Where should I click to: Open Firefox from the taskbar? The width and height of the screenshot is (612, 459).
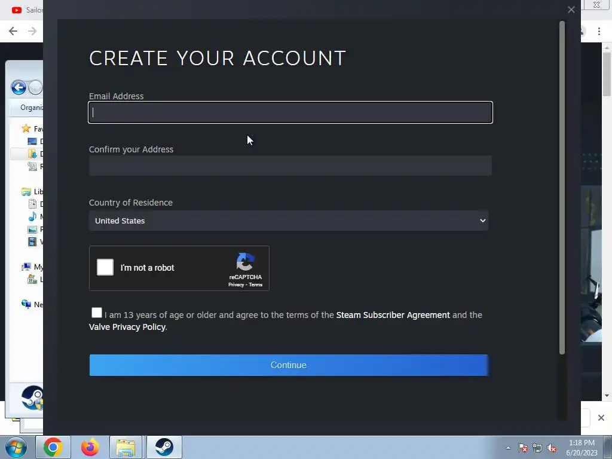tap(90, 447)
